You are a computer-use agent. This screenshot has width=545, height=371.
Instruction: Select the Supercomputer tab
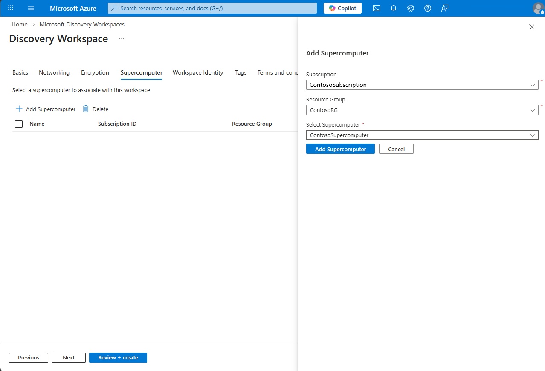click(x=141, y=72)
